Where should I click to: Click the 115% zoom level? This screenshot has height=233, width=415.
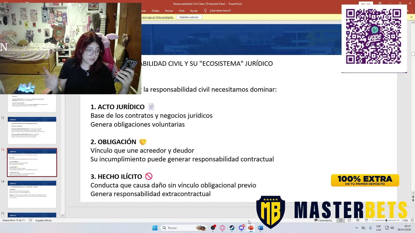point(405,220)
